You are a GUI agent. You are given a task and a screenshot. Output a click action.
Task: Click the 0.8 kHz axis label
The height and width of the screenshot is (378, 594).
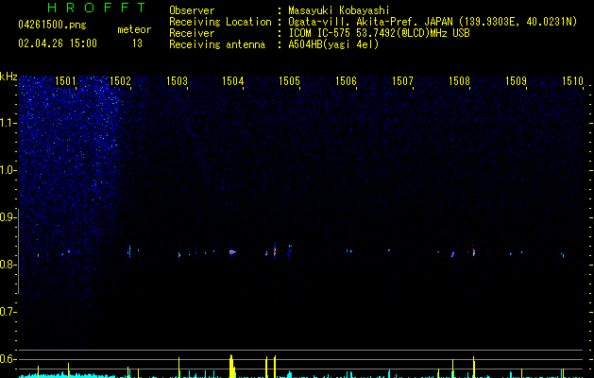coord(8,265)
